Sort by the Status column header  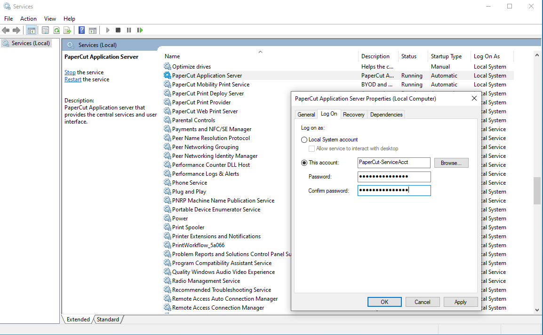point(413,56)
